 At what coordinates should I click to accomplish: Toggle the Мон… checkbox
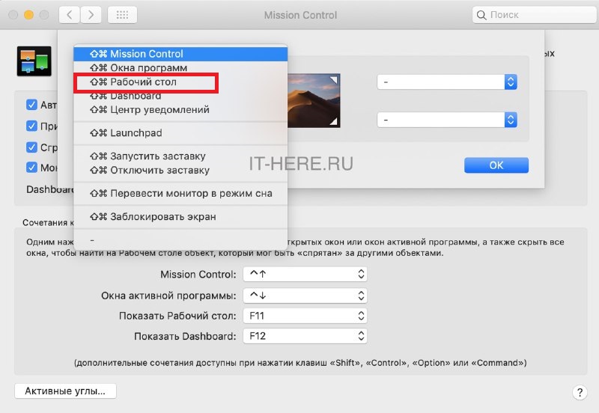coord(31,167)
